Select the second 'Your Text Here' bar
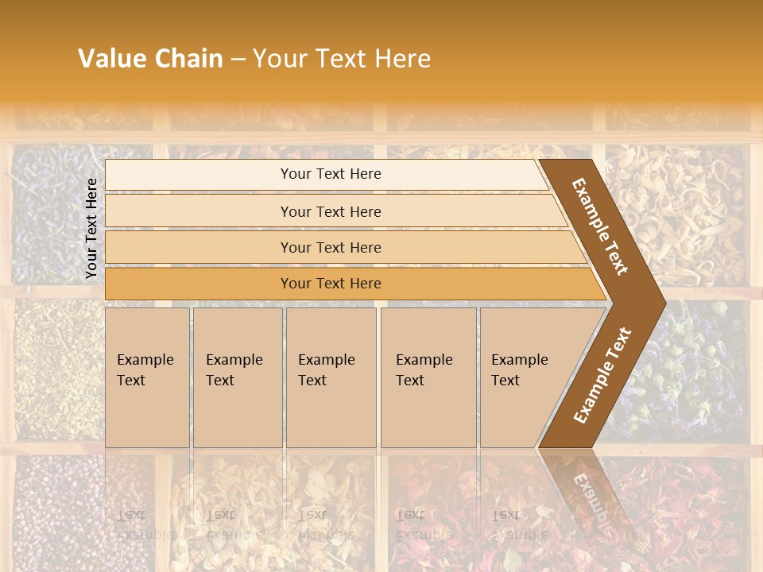The height and width of the screenshot is (572, 763). coord(330,211)
